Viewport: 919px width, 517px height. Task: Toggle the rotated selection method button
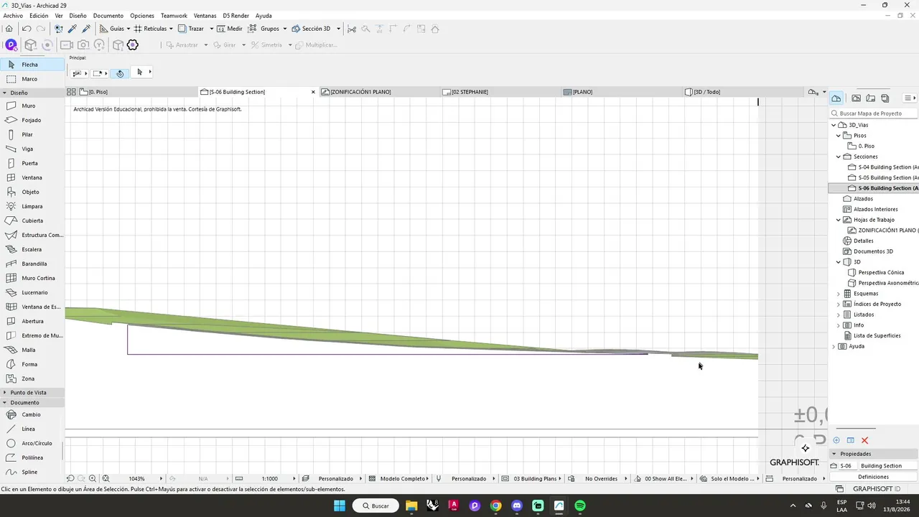pyautogui.click(x=120, y=73)
